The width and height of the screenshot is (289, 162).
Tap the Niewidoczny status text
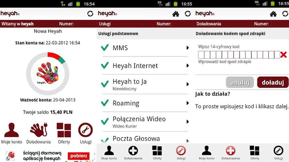tap(124, 89)
